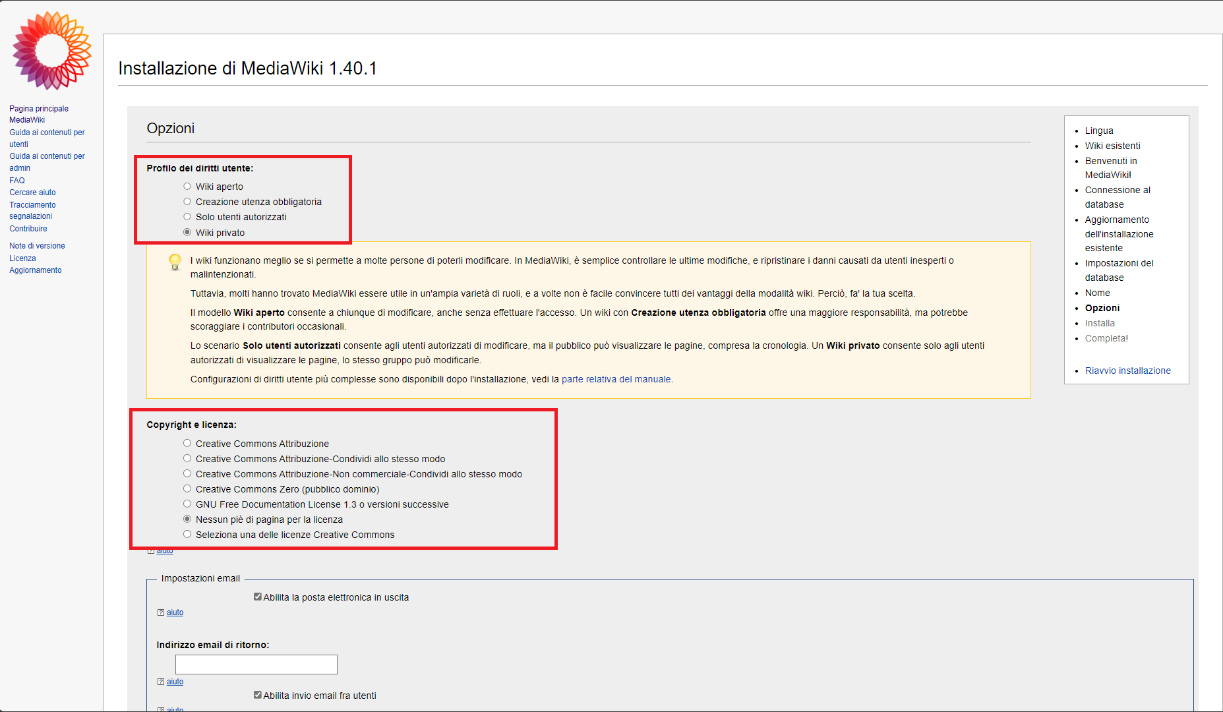This screenshot has height=712, width=1223.
Task: Select the Wiki privato radio button
Action: tap(187, 232)
